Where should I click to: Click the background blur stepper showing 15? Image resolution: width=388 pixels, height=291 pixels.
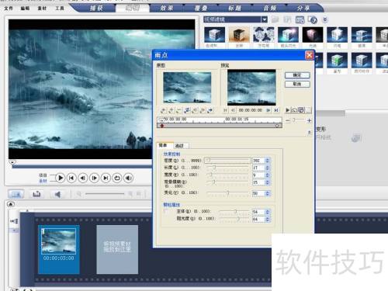[268, 182]
